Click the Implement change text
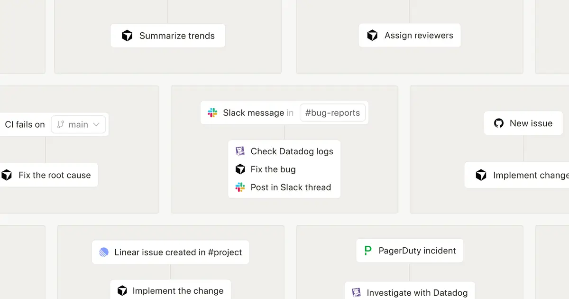 pos(531,175)
